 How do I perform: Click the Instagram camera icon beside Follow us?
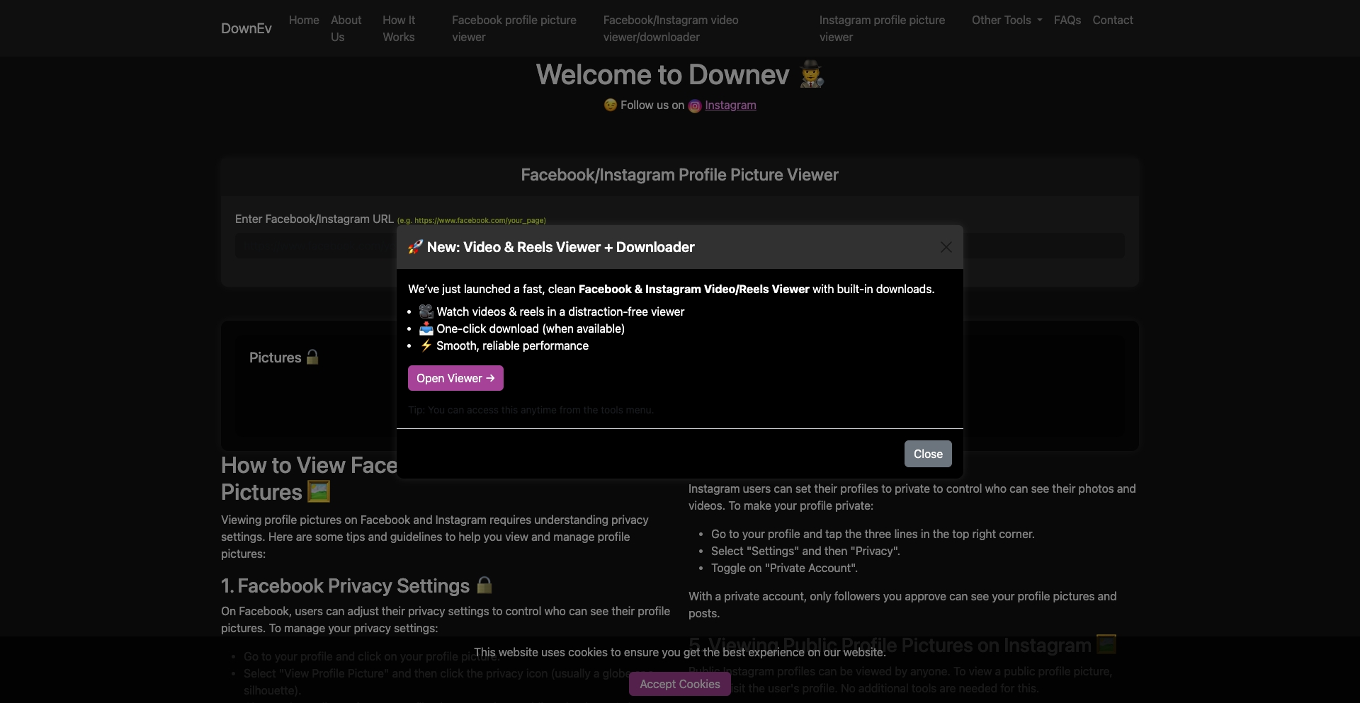coord(695,105)
